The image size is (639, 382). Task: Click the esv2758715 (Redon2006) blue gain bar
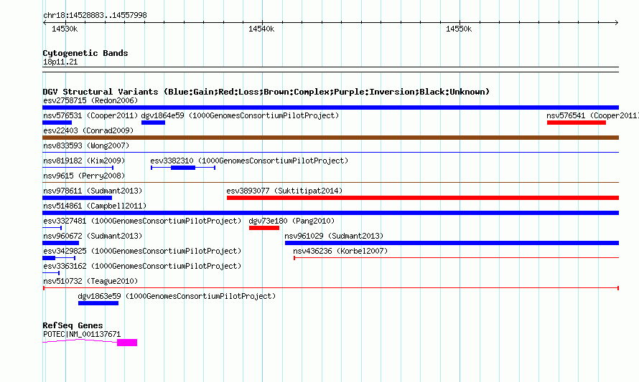(330, 108)
